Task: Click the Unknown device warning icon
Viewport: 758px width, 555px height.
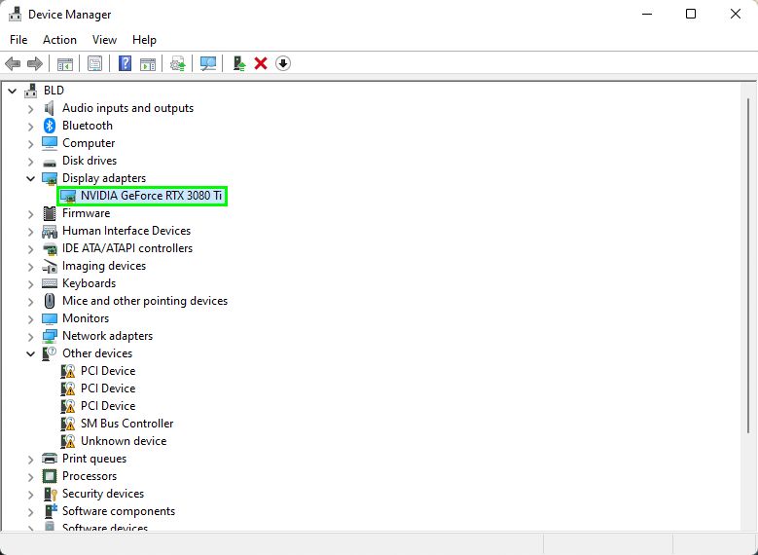Action: [68, 441]
